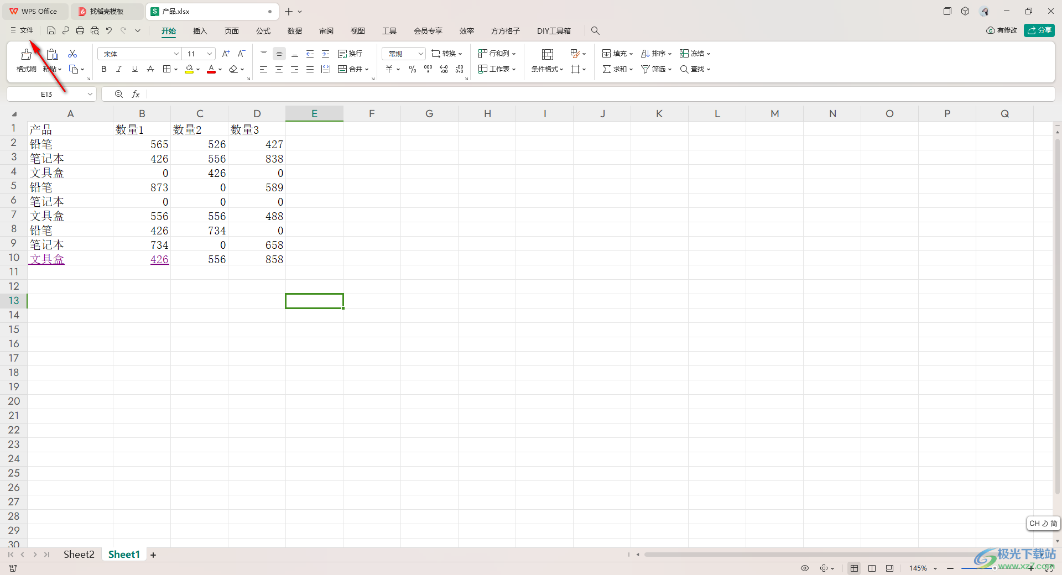Open the number format 常规 dropdown

coord(420,54)
